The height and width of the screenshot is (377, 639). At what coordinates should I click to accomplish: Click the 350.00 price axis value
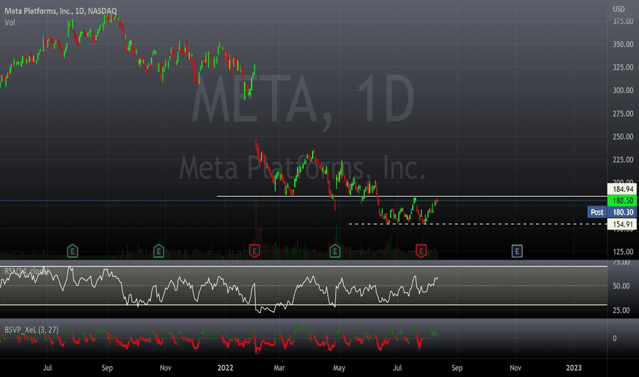coord(623,44)
